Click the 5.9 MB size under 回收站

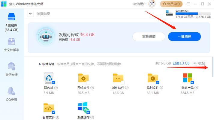[x=49, y=93]
